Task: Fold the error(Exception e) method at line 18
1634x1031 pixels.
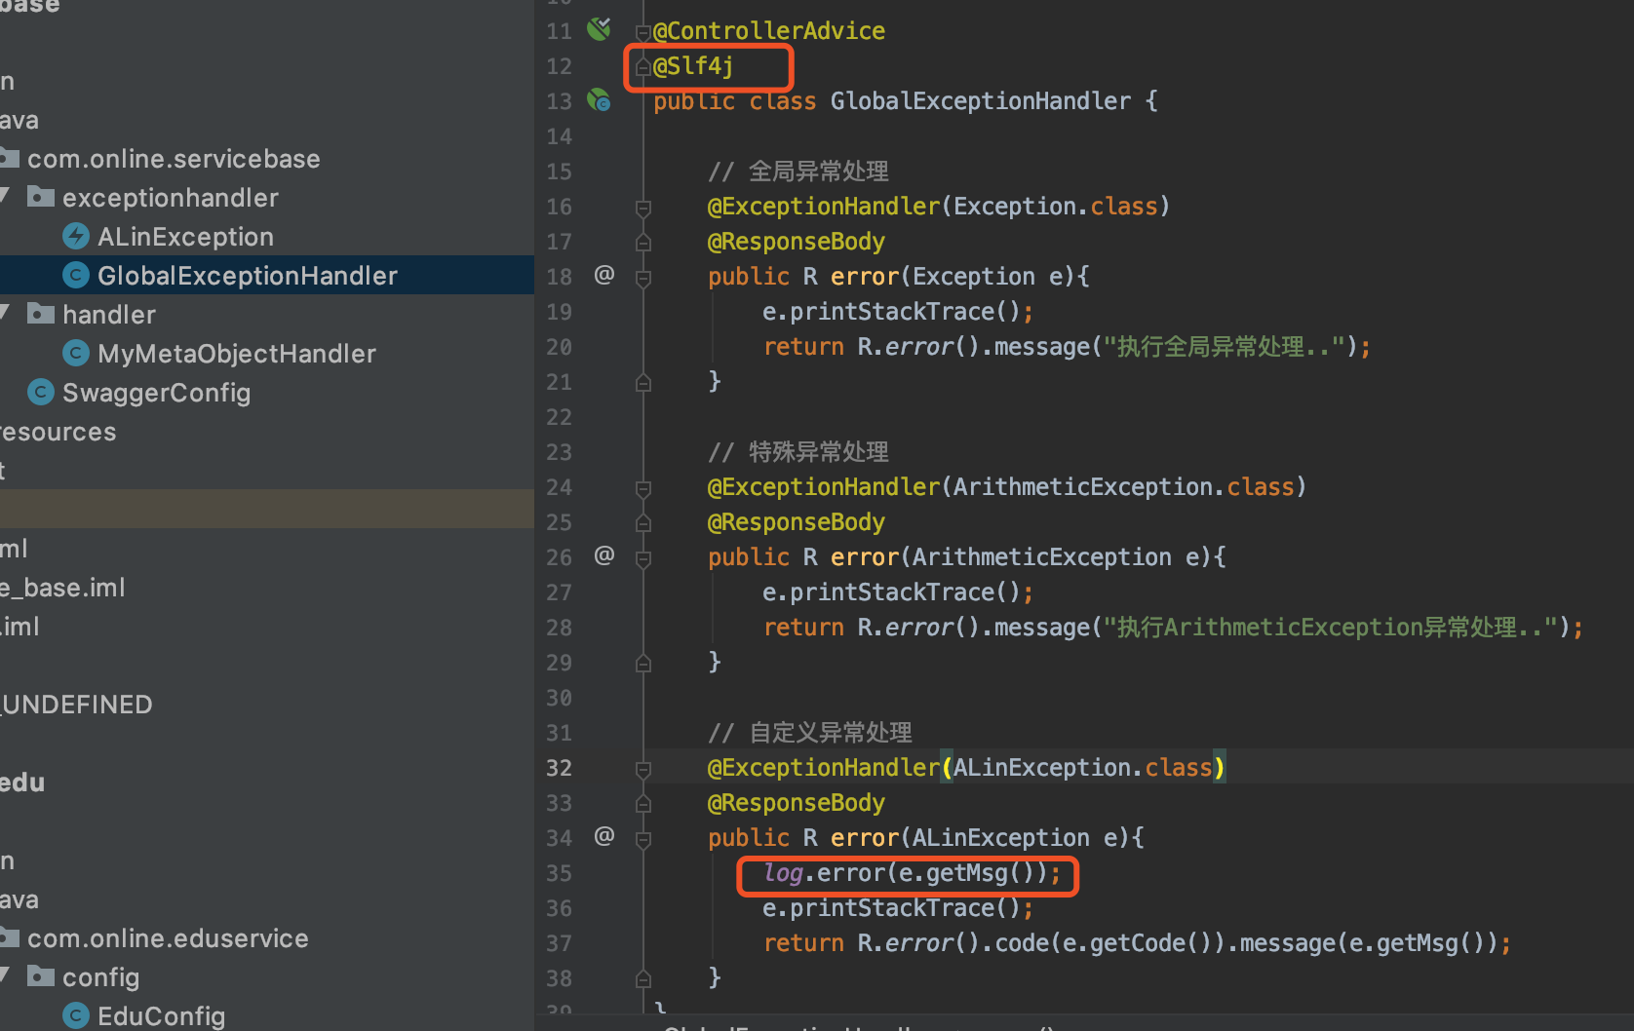Action: (642, 278)
